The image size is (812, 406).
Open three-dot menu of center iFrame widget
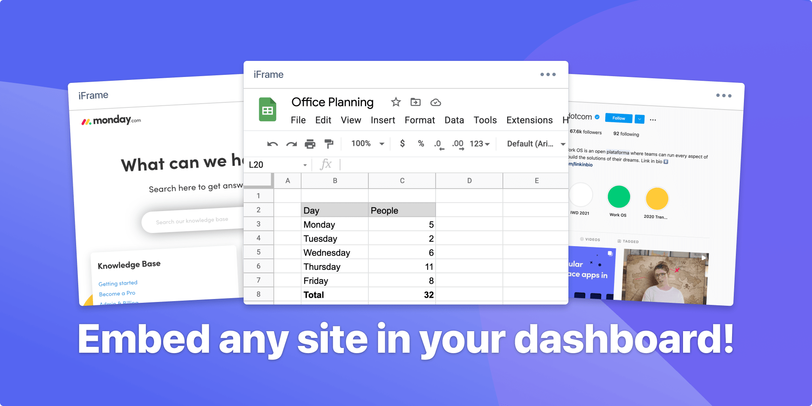click(548, 74)
